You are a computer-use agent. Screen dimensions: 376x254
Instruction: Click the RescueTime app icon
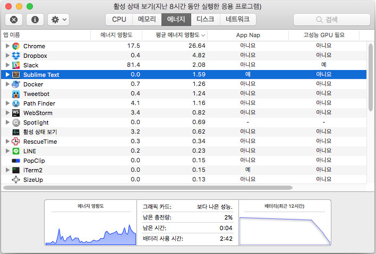16,142
